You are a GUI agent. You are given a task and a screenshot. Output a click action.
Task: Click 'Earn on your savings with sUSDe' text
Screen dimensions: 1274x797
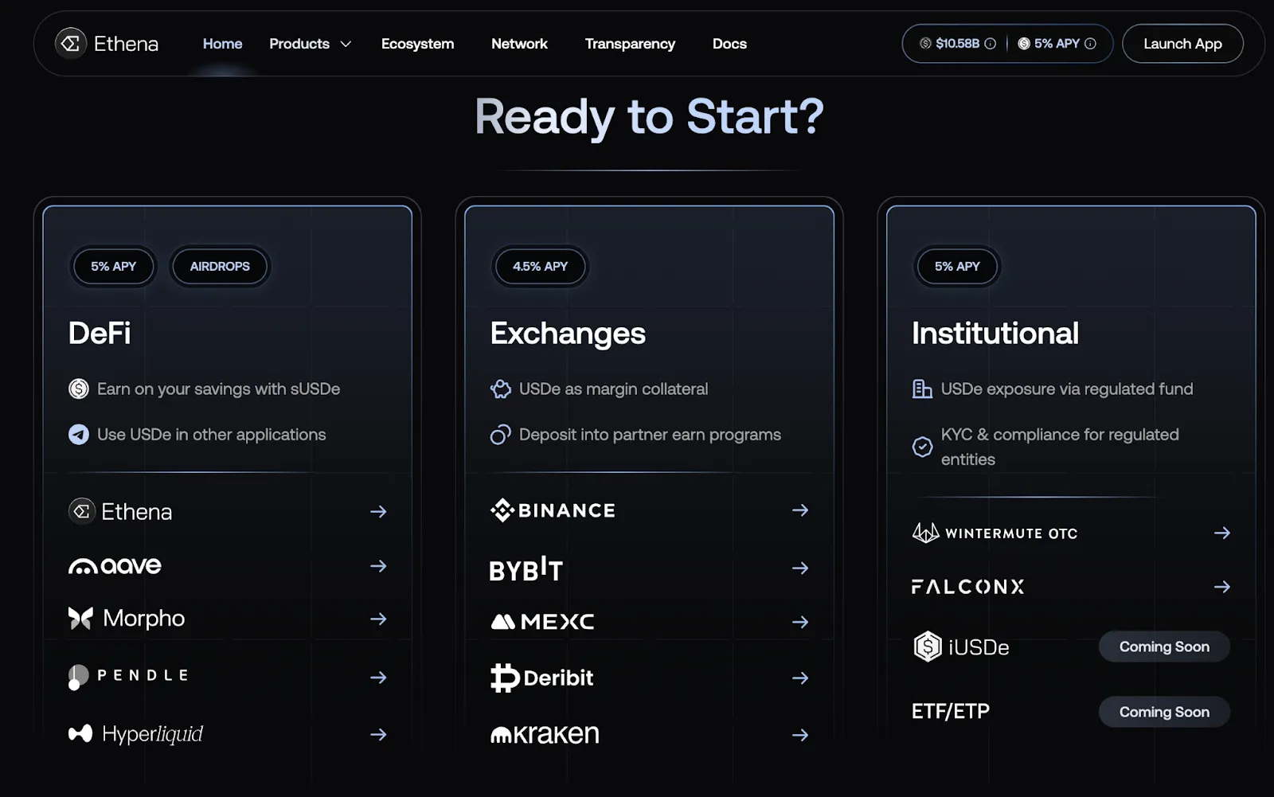point(218,389)
